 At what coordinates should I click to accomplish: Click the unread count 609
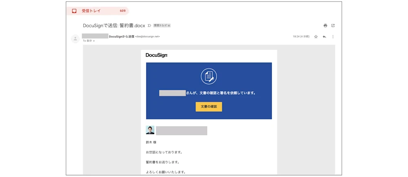point(122,11)
